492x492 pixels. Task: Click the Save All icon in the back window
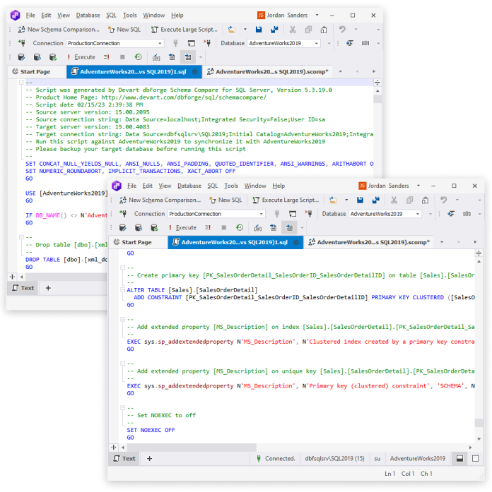[272, 30]
